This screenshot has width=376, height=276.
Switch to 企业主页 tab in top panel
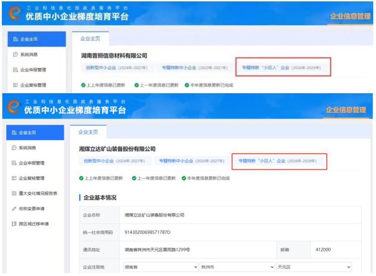pos(90,39)
